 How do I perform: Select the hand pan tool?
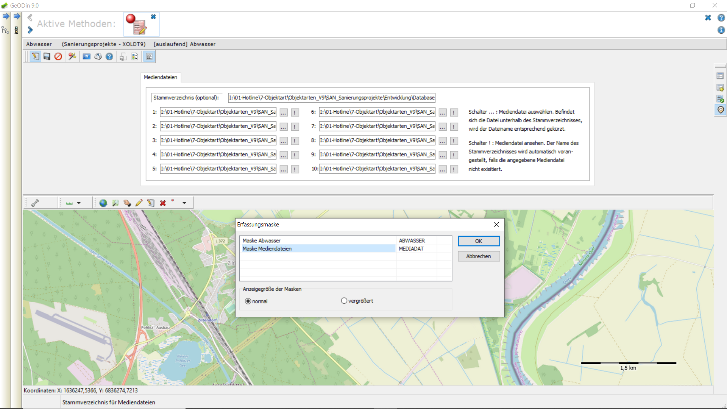127,203
